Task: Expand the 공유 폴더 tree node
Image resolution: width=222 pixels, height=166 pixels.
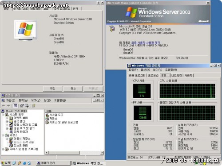Action: [x=7, y=121]
